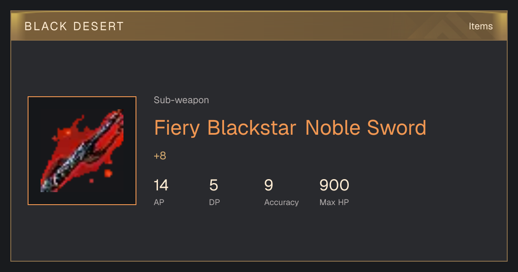Click the Fiery Blackstar Noble Sword item icon
The width and height of the screenshot is (518, 272).
pyautogui.click(x=82, y=151)
